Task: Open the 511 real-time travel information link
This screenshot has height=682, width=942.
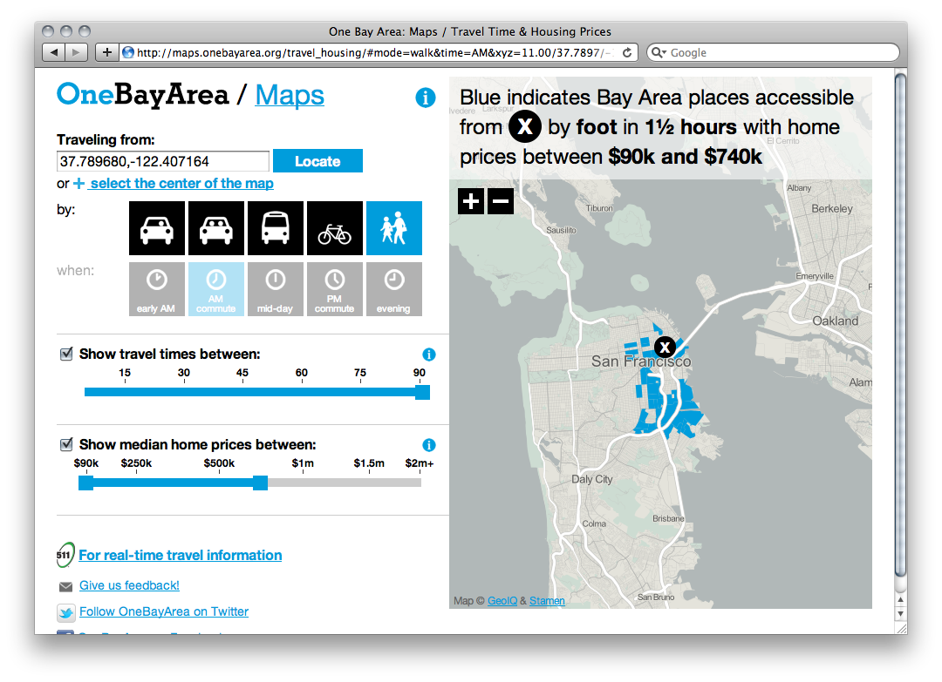Action: 180,555
